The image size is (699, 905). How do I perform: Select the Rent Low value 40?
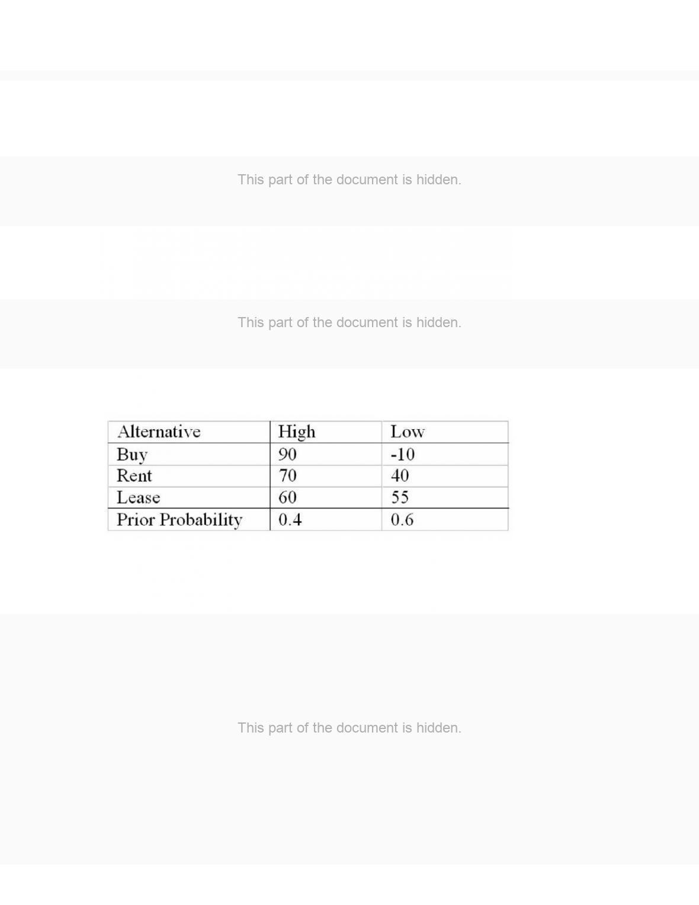445,476
